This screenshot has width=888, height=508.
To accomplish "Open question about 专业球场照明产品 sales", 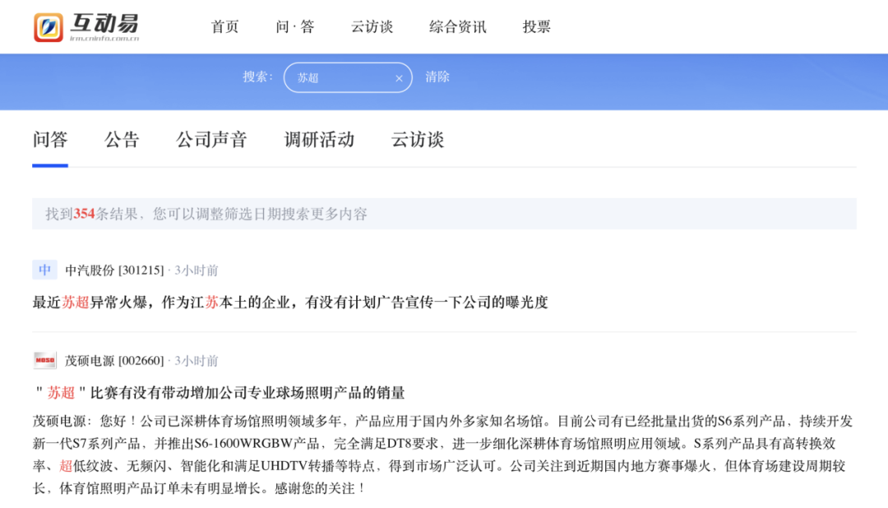I will coord(219,393).
